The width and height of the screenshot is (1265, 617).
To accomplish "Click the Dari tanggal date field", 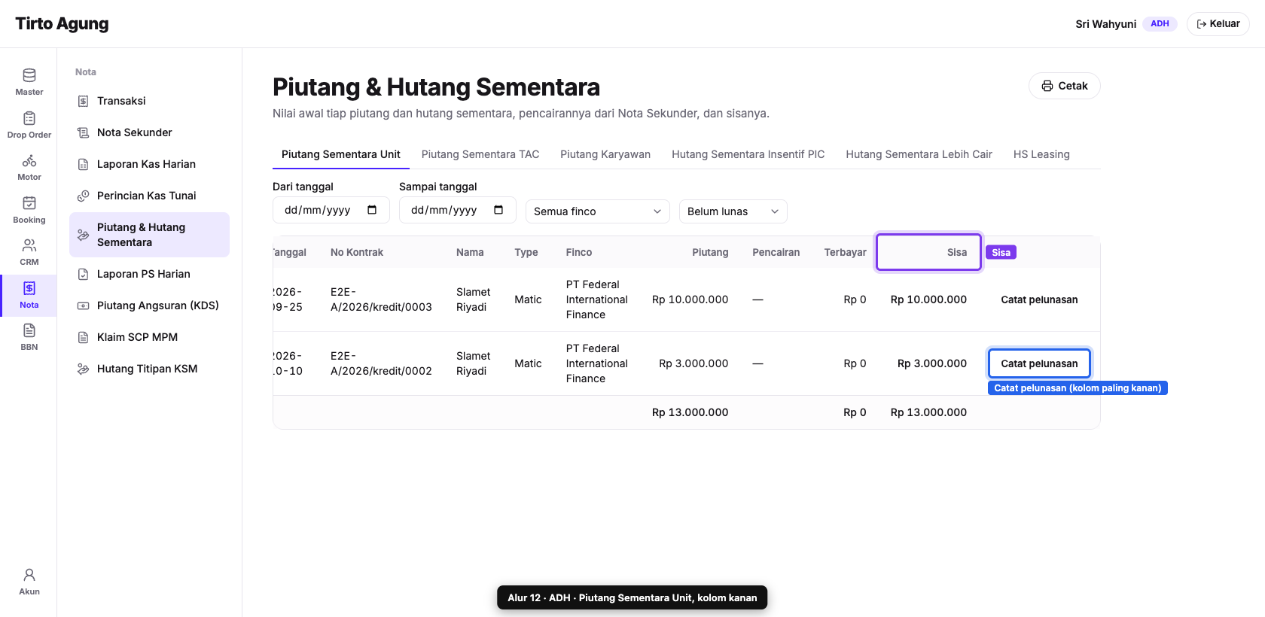I will coord(331,210).
